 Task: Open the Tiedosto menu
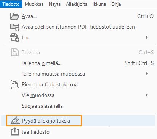point(11,4)
